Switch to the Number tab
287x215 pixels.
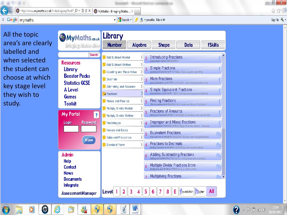point(114,45)
